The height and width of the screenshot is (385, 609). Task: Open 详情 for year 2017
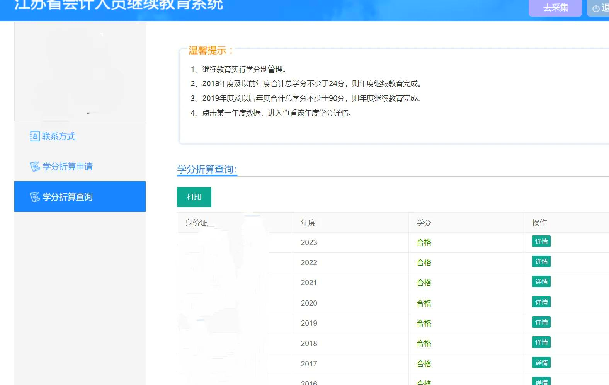541,363
